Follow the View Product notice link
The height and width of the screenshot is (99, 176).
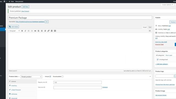click(25, 11)
